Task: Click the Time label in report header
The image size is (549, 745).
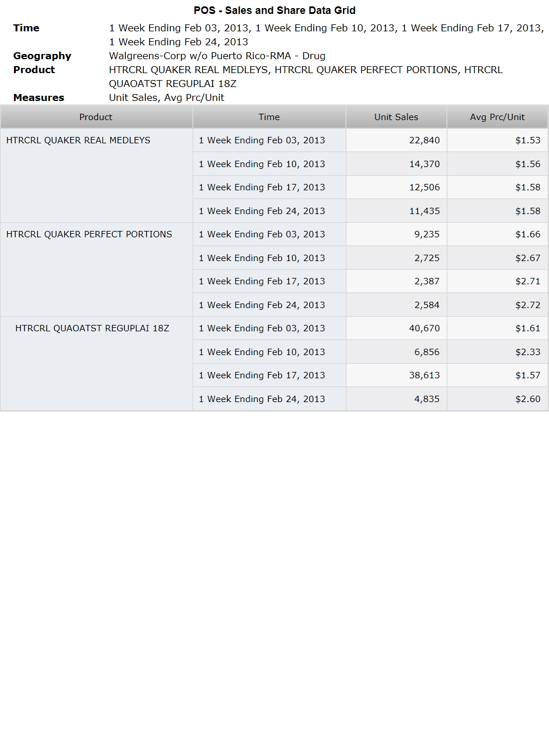Action: [26, 28]
